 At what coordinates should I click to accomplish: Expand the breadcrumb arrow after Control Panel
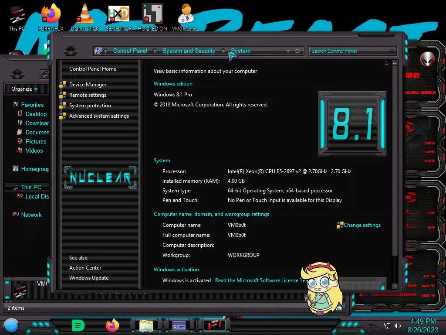(x=155, y=51)
